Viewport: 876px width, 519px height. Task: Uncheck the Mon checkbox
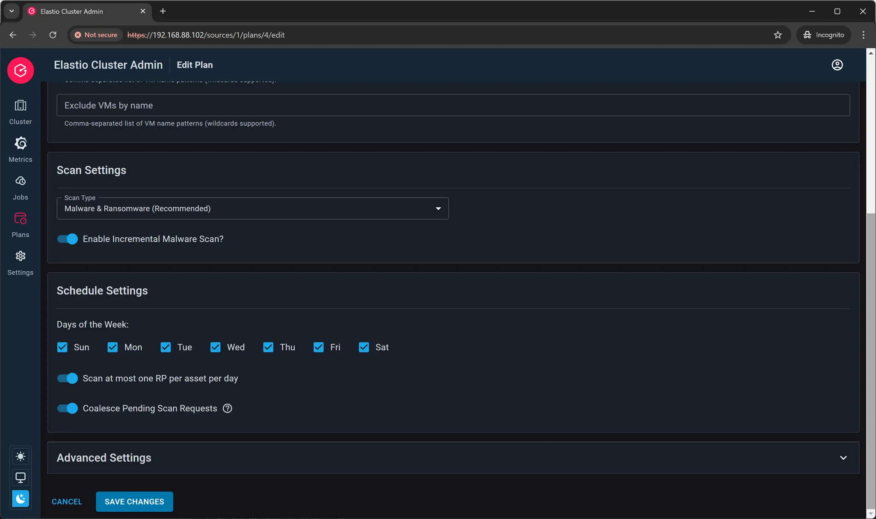coord(112,347)
